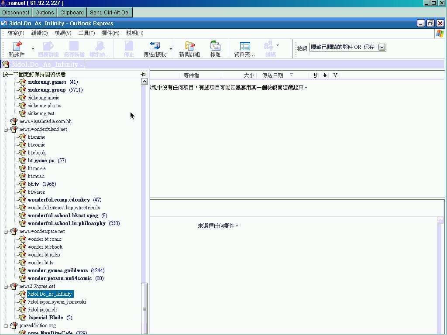
Task: Select the bt.anime newsgroup
Action: (37, 137)
